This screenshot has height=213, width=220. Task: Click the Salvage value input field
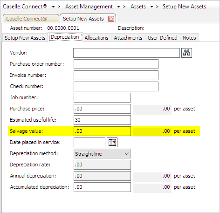coord(102,131)
